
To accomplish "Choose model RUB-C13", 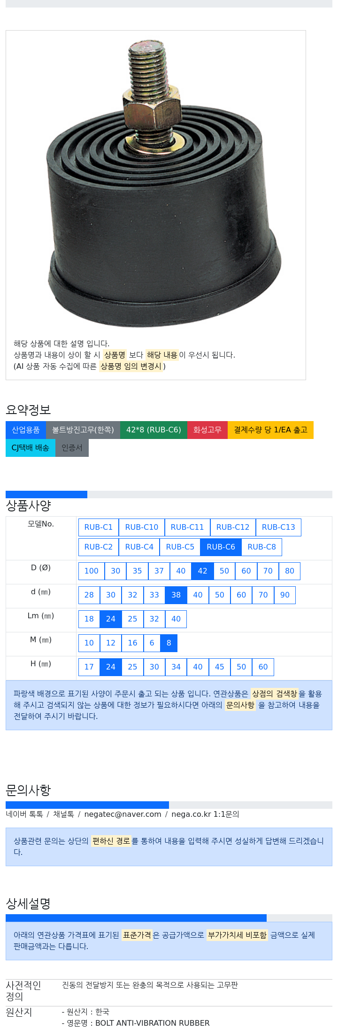I will pyautogui.click(x=278, y=527).
